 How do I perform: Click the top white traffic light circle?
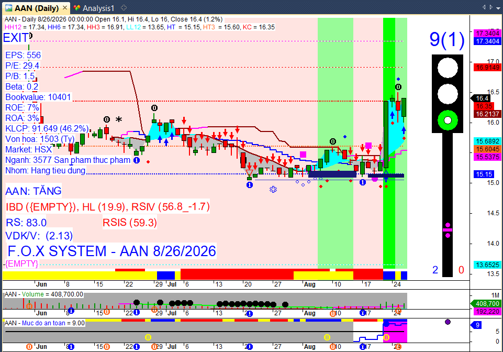(x=448, y=68)
